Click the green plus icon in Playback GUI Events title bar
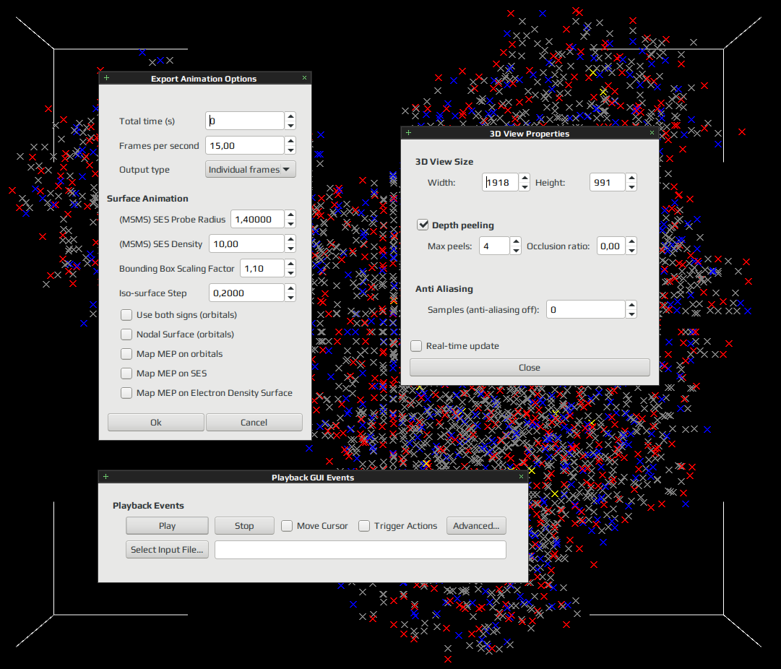The height and width of the screenshot is (669, 781). pos(105,477)
